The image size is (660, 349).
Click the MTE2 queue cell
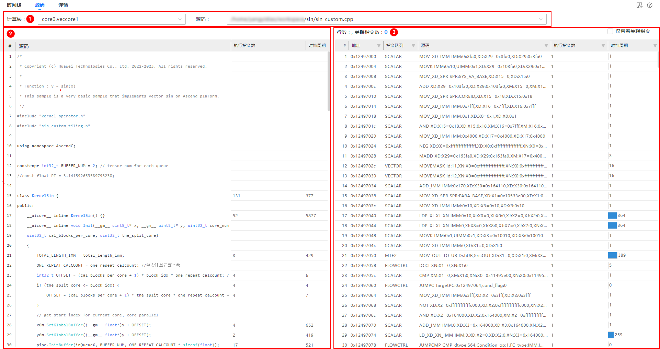pos(391,255)
